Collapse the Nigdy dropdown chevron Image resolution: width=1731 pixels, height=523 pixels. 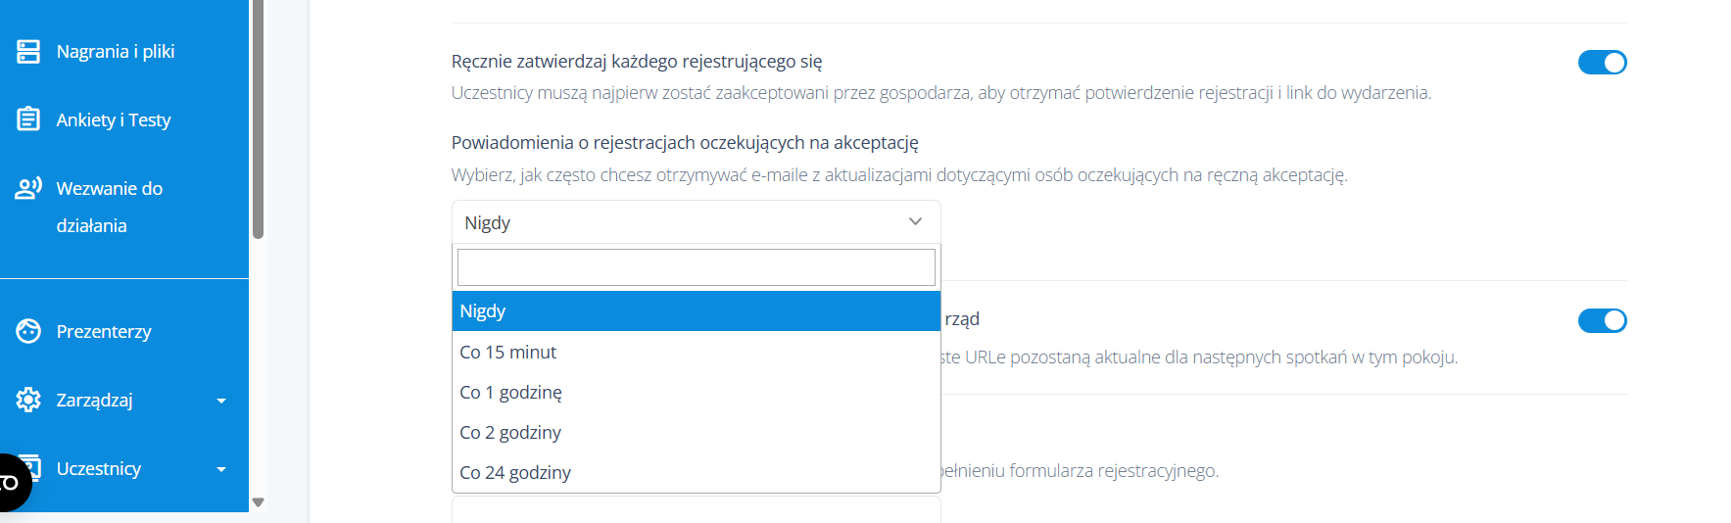pos(915,222)
